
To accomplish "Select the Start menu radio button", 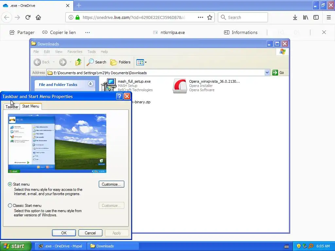I will point(10,184).
